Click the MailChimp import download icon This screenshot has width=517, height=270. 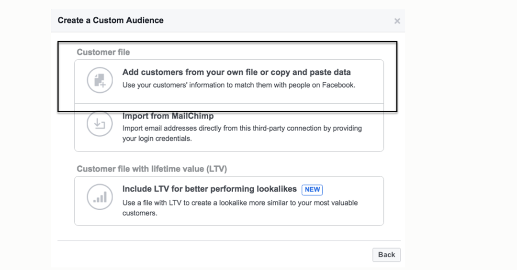[100, 124]
